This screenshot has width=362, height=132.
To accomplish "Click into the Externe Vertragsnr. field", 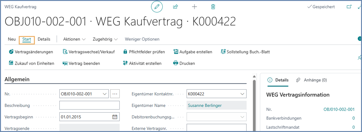I will coord(217,128).
